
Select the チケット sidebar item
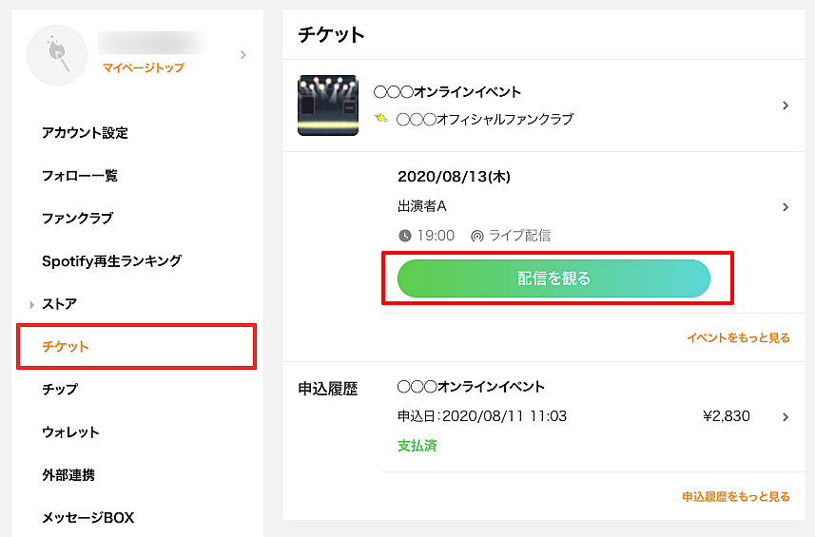tap(136, 346)
